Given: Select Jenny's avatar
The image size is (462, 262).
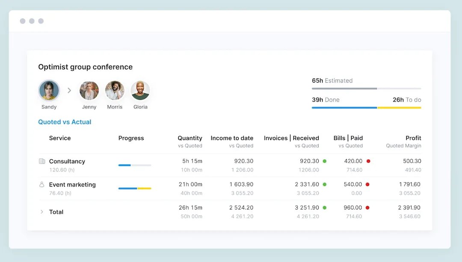Looking at the screenshot, I should coord(89,90).
